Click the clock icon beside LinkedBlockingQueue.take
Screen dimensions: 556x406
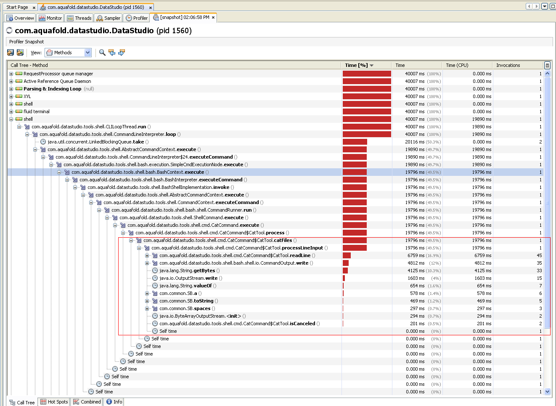click(x=43, y=142)
